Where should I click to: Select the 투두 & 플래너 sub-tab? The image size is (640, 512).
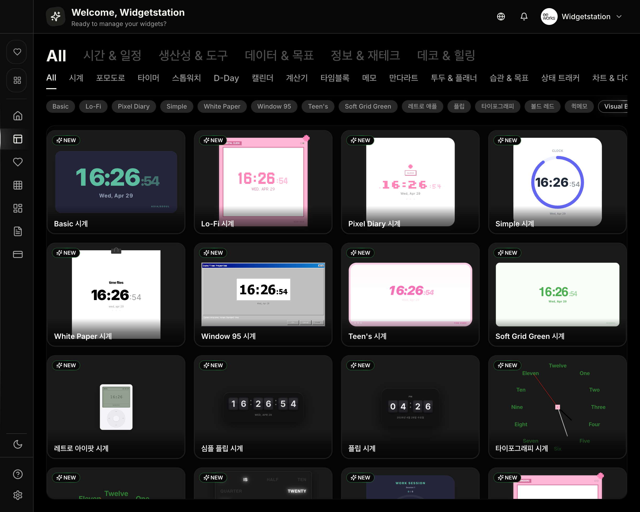pyautogui.click(x=454, y=78)
